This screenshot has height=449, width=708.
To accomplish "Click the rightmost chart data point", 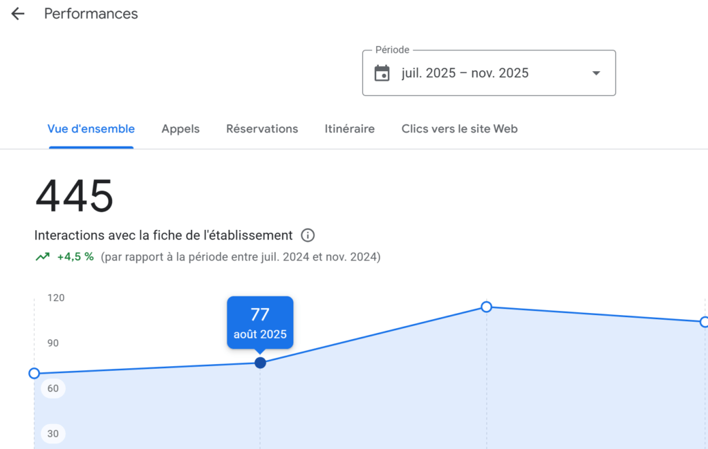I will (x=703, y=321).
